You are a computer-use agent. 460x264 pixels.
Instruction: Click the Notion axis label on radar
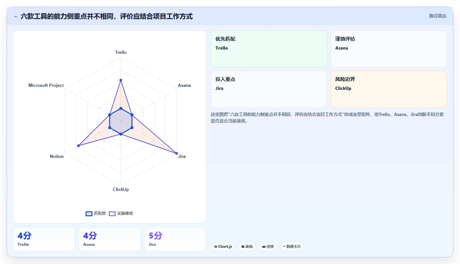click(x=57, y=156)
